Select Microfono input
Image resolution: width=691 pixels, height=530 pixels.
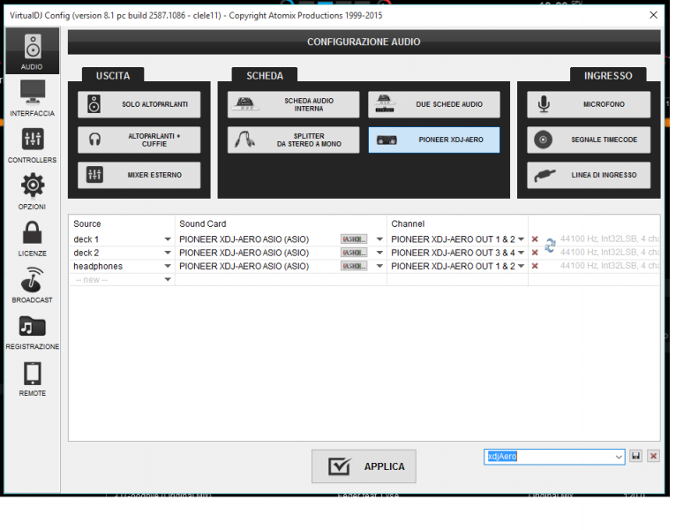[589, 104]
